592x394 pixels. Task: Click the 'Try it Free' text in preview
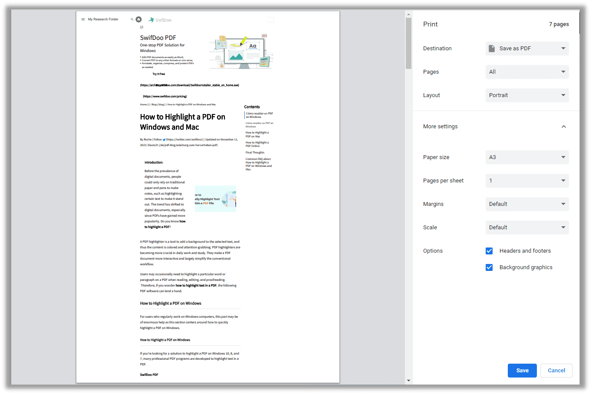(159, 74)
